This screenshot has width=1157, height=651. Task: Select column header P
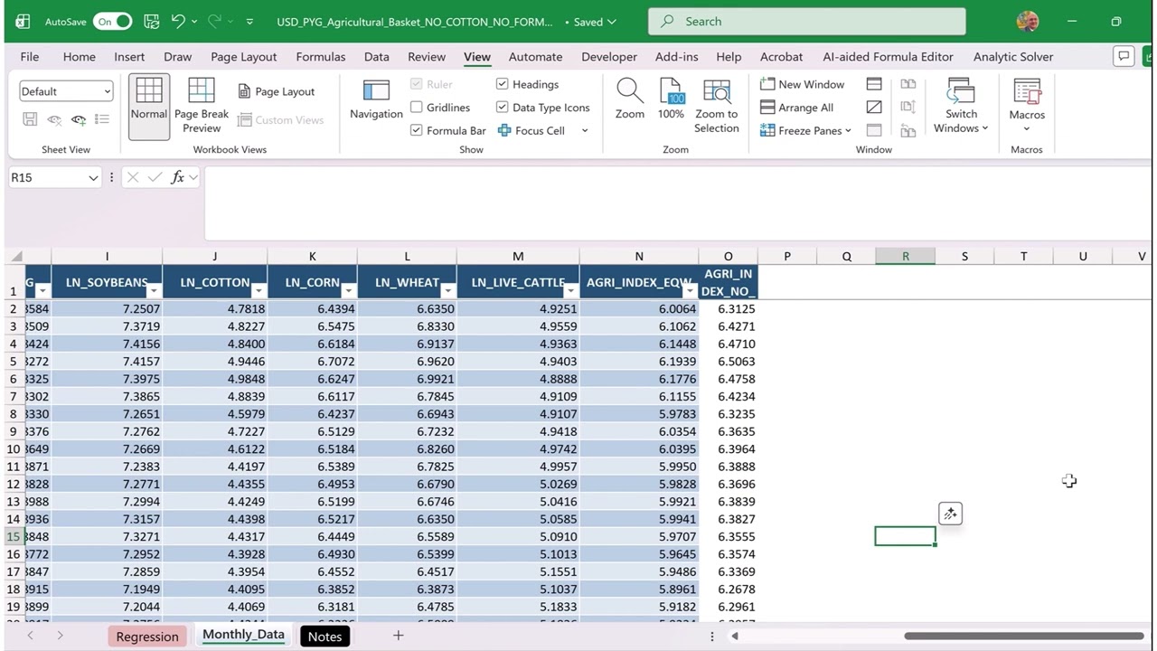[x=787, y=256]
